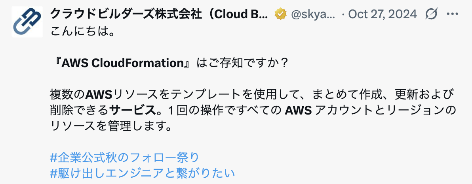Click the 削除できる text in the post
This screenshot has height=184, width=472.
(x=79, y=111)
